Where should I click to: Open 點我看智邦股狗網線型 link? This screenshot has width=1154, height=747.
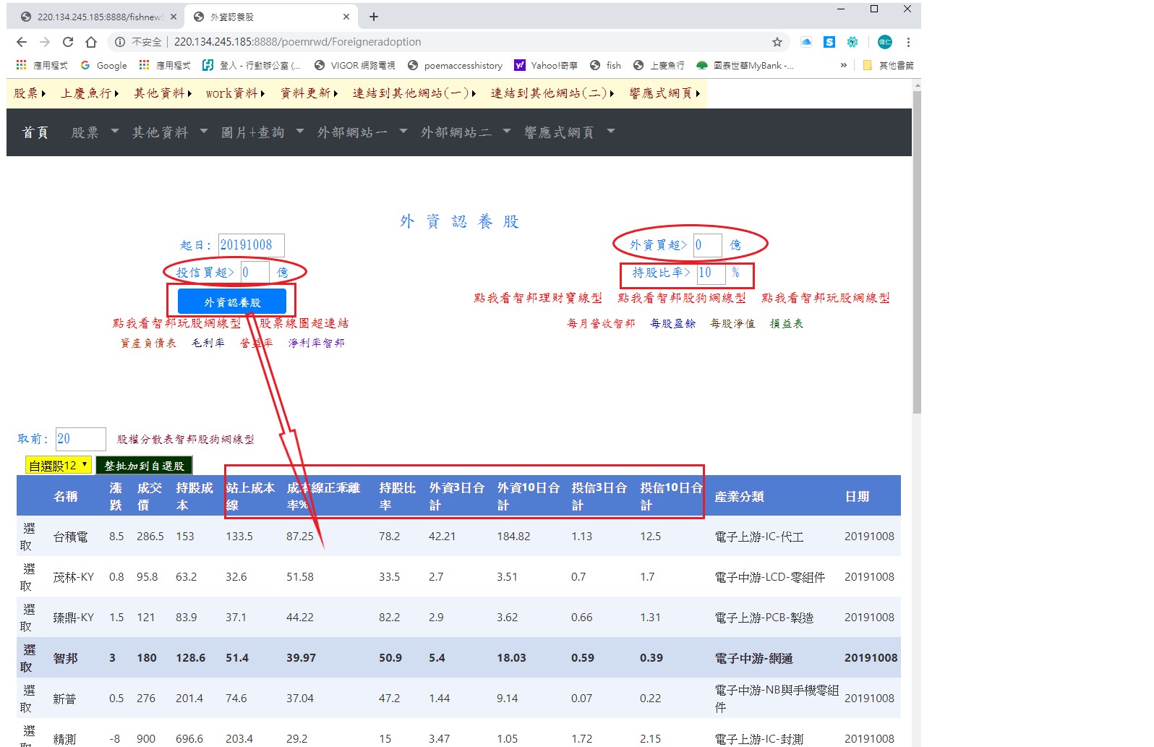[x=682, y=298]
